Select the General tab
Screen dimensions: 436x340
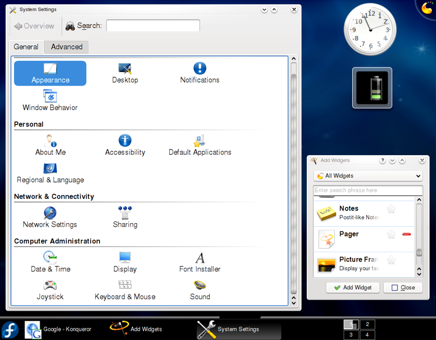pos(26,47)
